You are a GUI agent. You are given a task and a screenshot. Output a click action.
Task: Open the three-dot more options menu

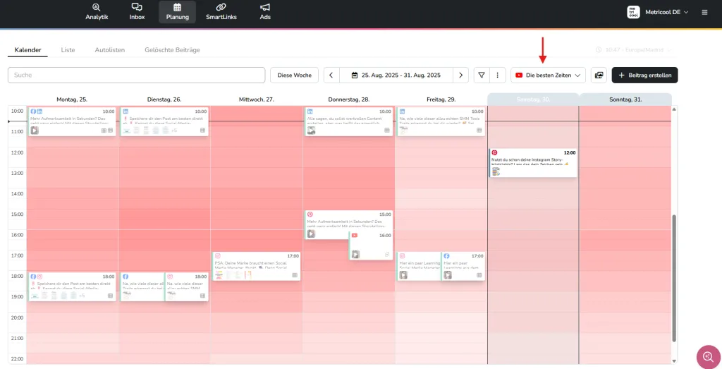498,75
